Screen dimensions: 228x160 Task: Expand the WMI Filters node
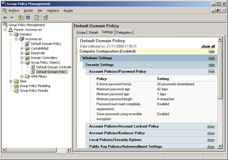click(22, 76)
